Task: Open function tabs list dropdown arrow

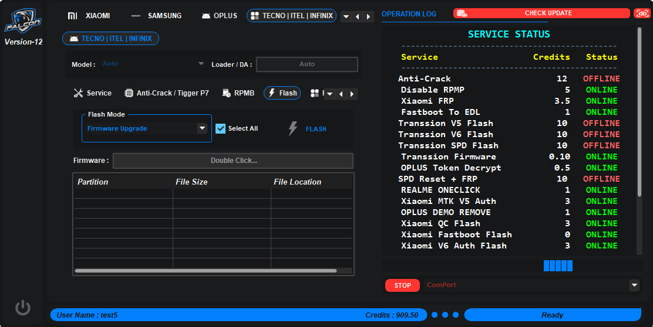Action: pos(330,94)
